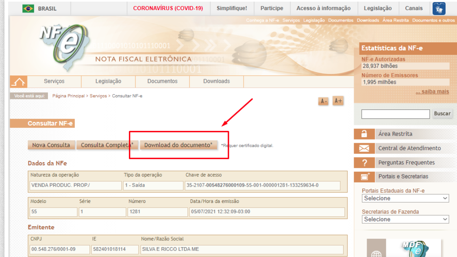The image size is (457, 257).
Task: Click the Série field
Action: click(x=102, y=212)
